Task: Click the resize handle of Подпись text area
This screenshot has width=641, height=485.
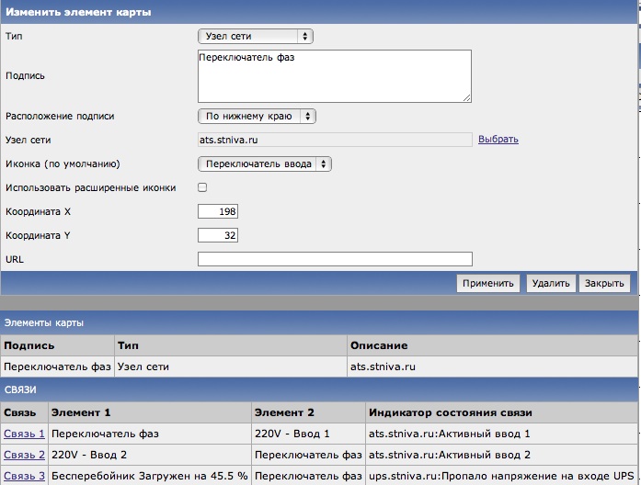Action: click(466, 96)
